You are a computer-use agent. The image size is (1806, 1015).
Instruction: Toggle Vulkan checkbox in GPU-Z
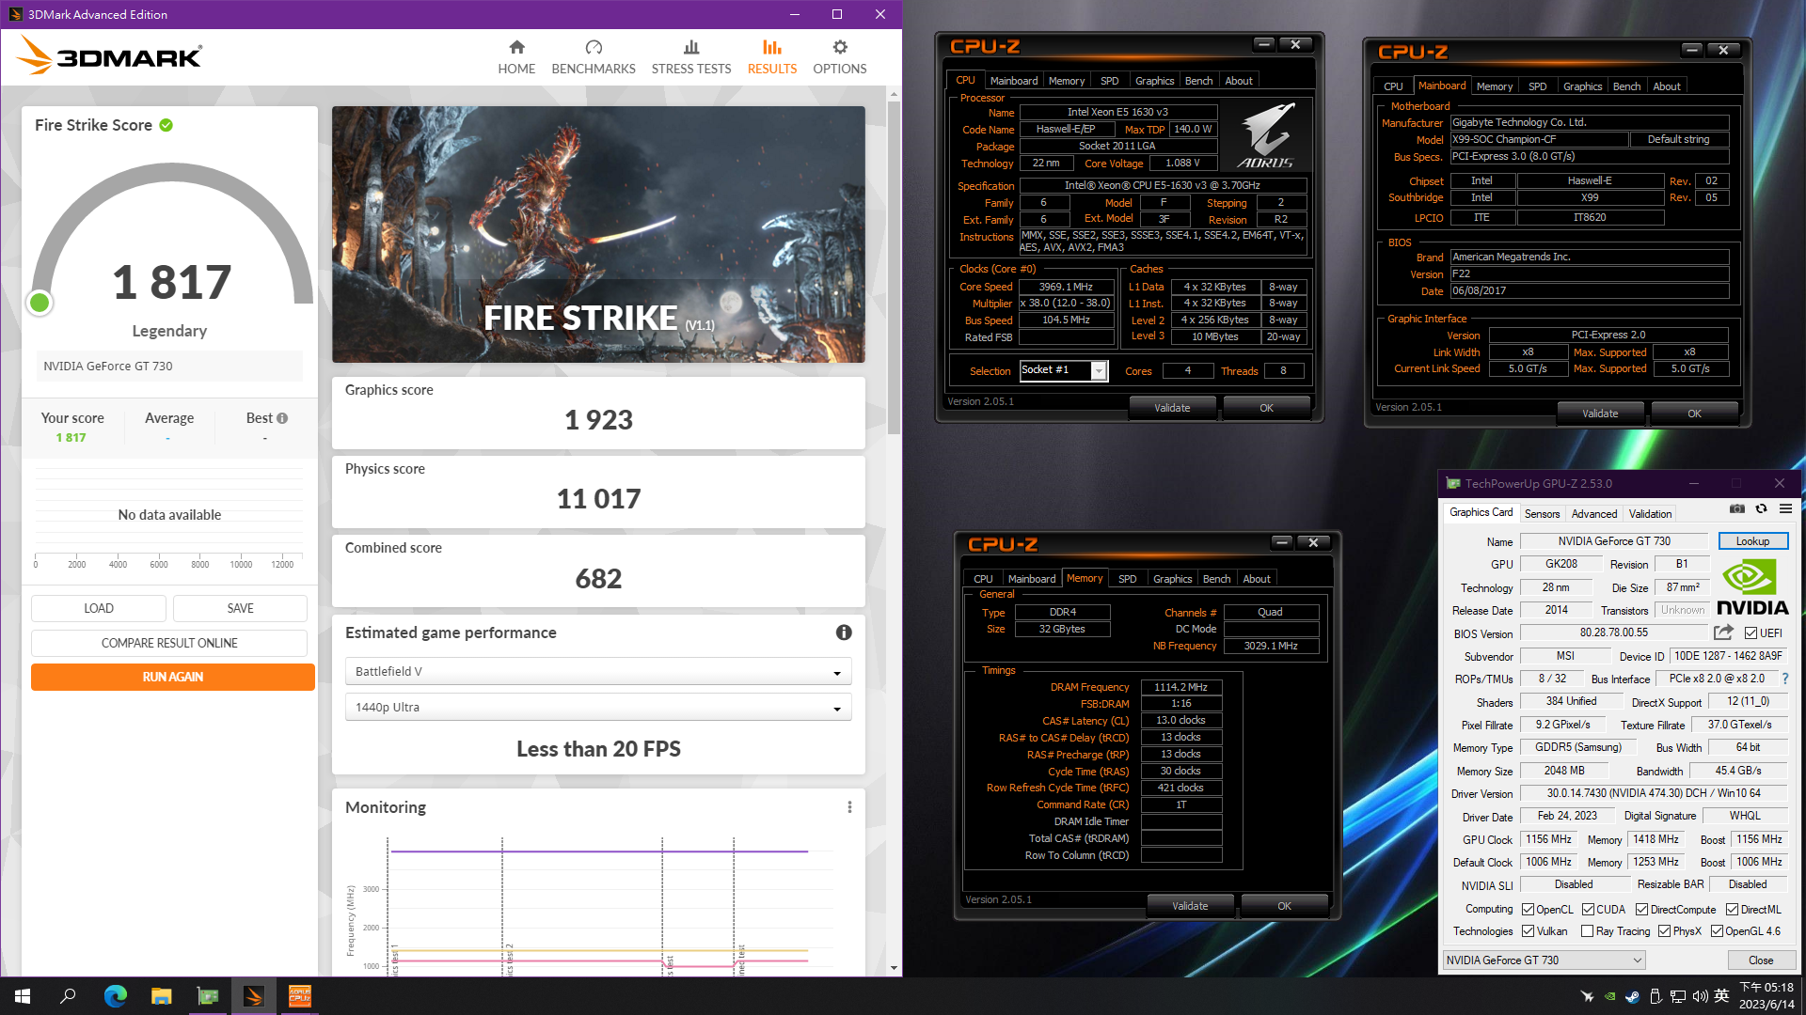1529,931
